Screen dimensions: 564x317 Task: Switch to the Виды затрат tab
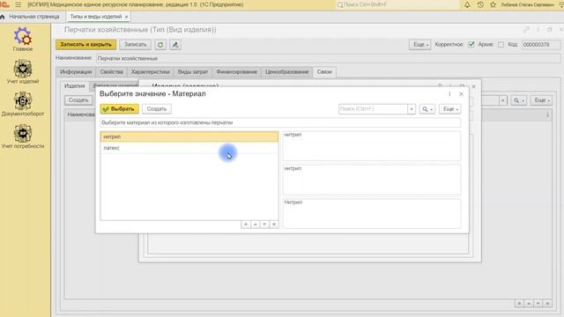193,72
